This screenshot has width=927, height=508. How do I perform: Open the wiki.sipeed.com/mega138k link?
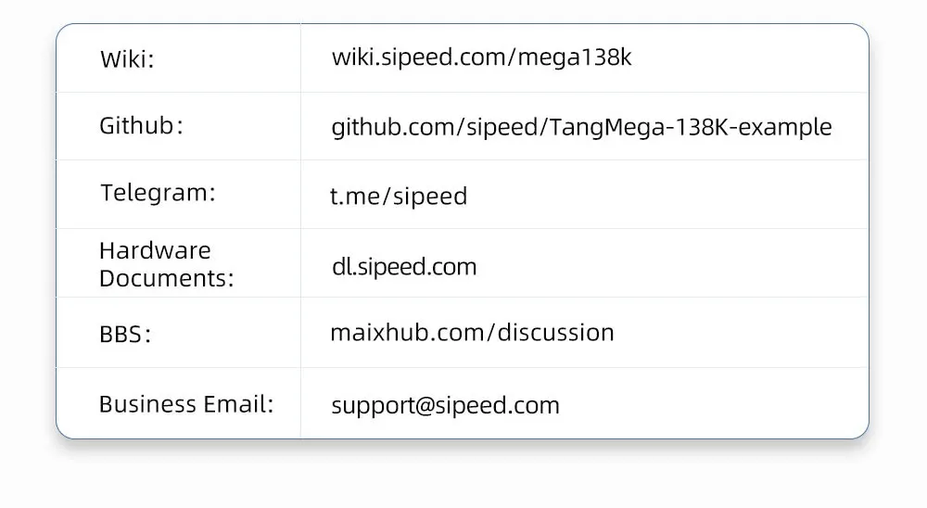coord(481,58)
